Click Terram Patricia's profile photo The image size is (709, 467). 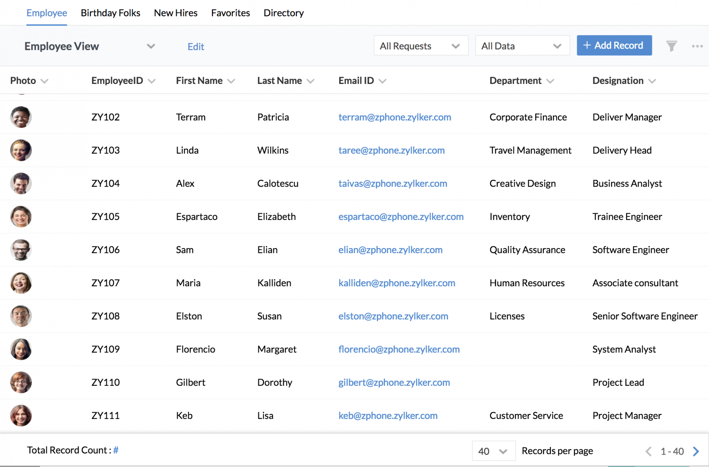pyautogui.click(x=21, y=117)
